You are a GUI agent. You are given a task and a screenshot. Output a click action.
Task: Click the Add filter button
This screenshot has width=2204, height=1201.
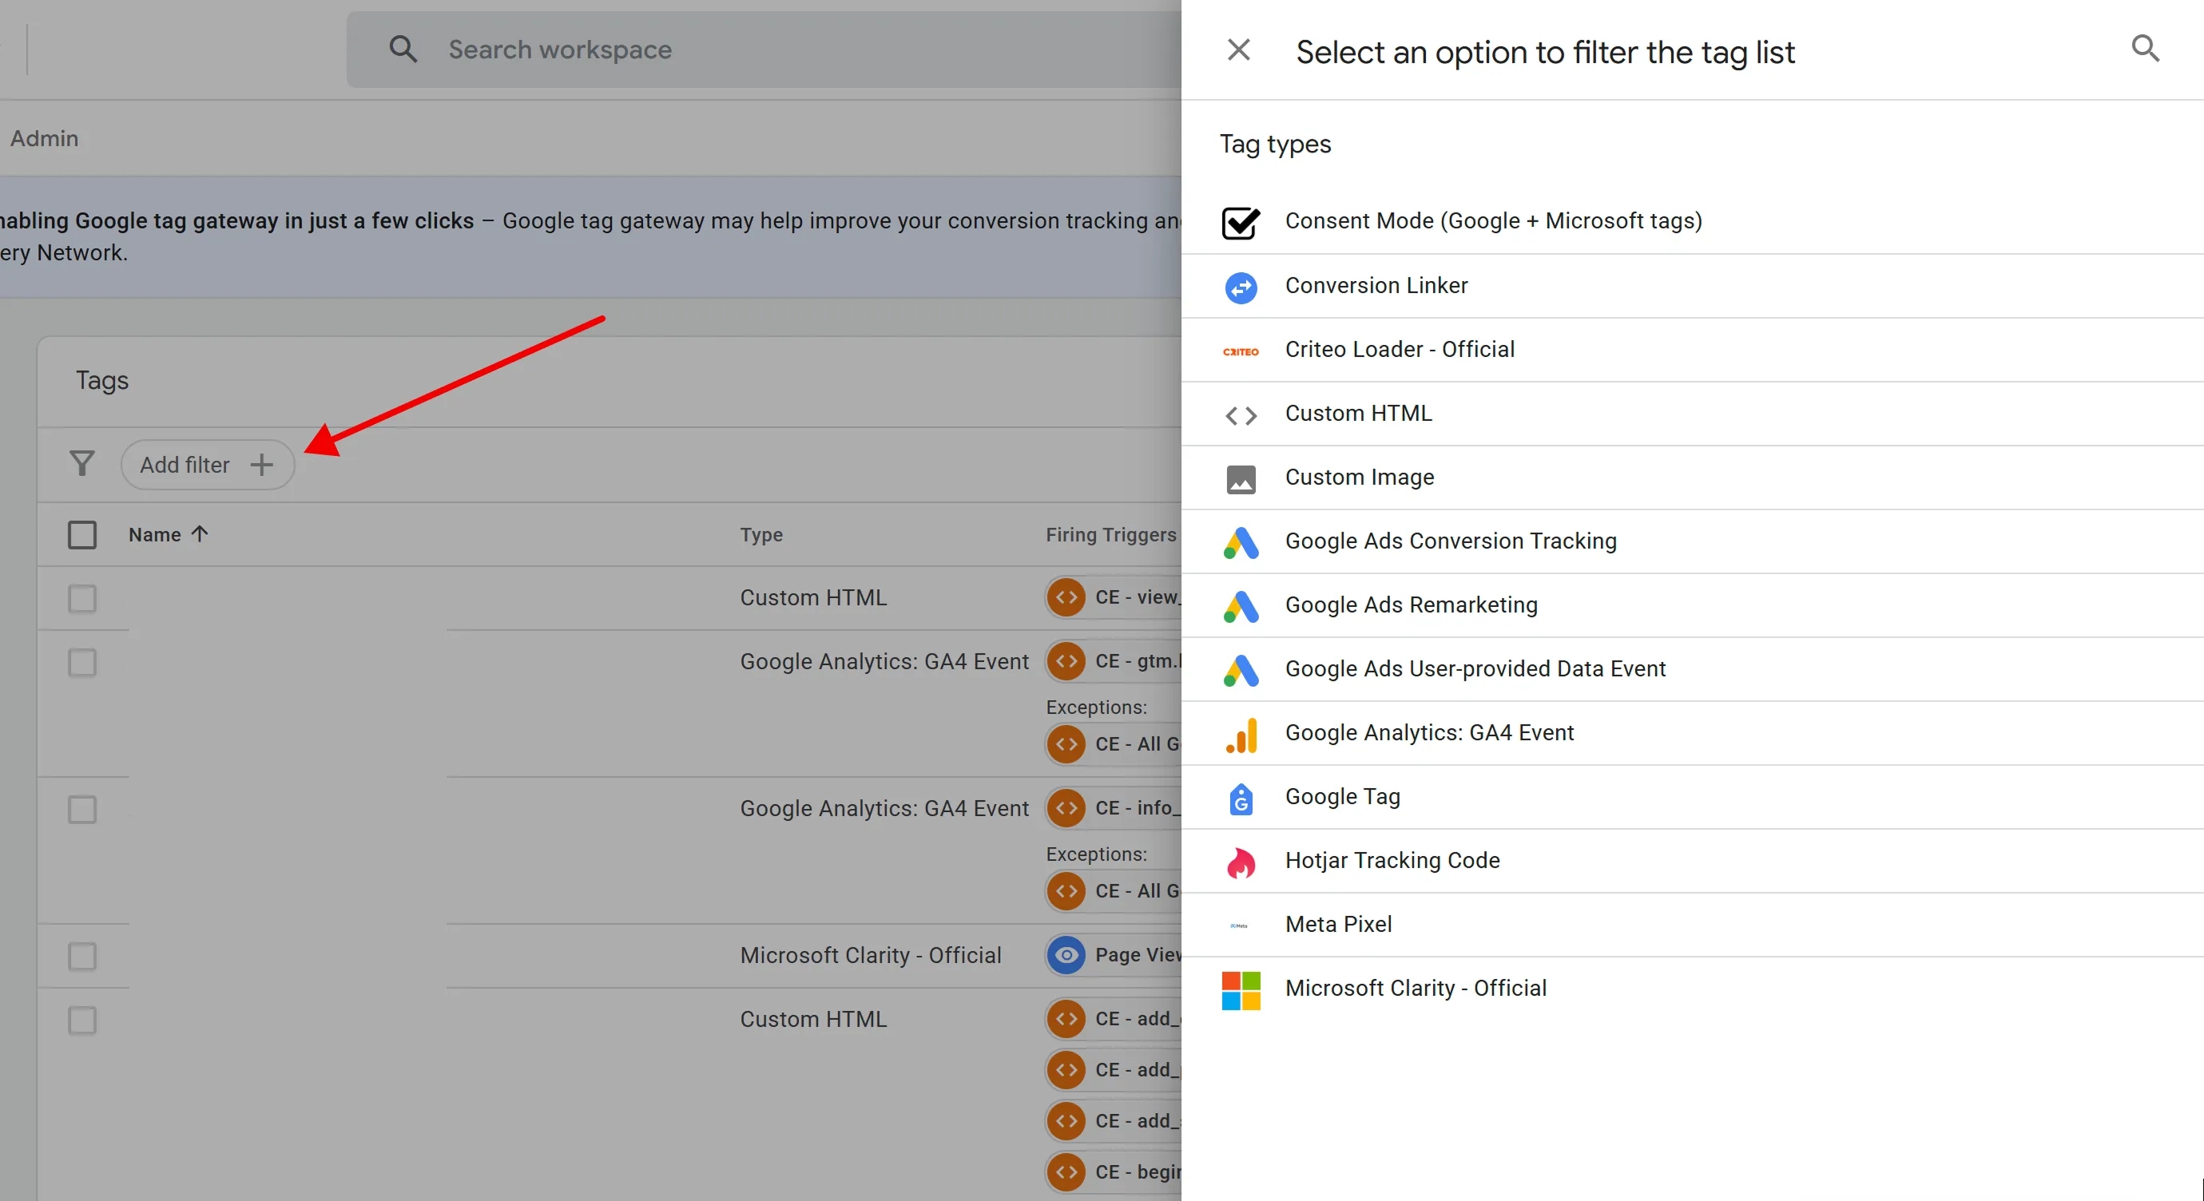click(207, 465)
